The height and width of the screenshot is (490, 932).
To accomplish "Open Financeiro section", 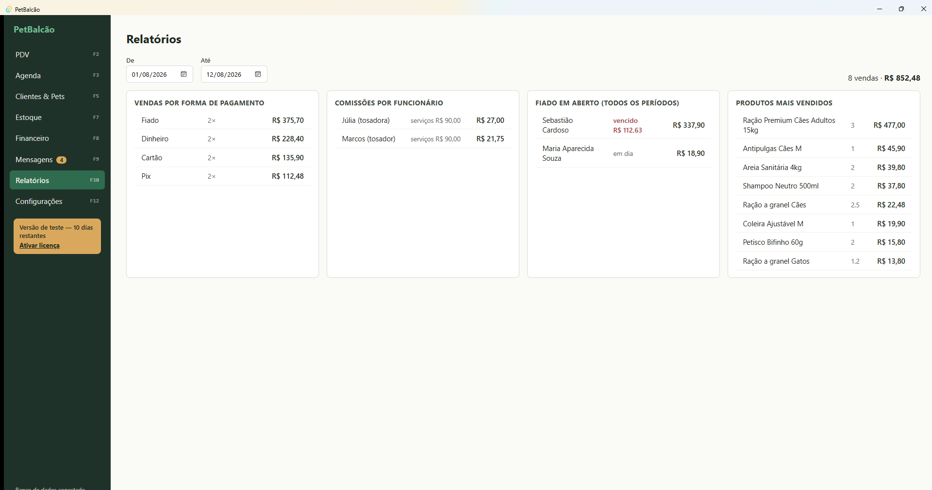I will pos(57,138).
